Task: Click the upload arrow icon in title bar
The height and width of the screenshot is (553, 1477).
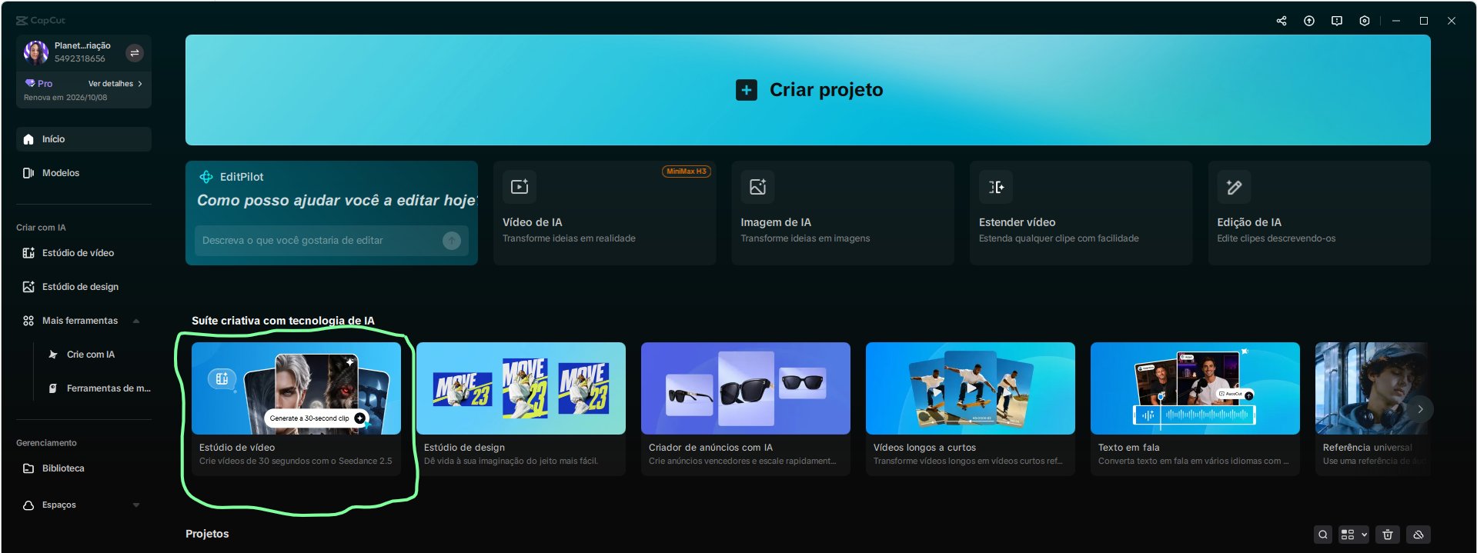Action: (1309, 21)
